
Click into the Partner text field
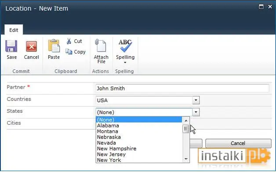tap(182, 88)
